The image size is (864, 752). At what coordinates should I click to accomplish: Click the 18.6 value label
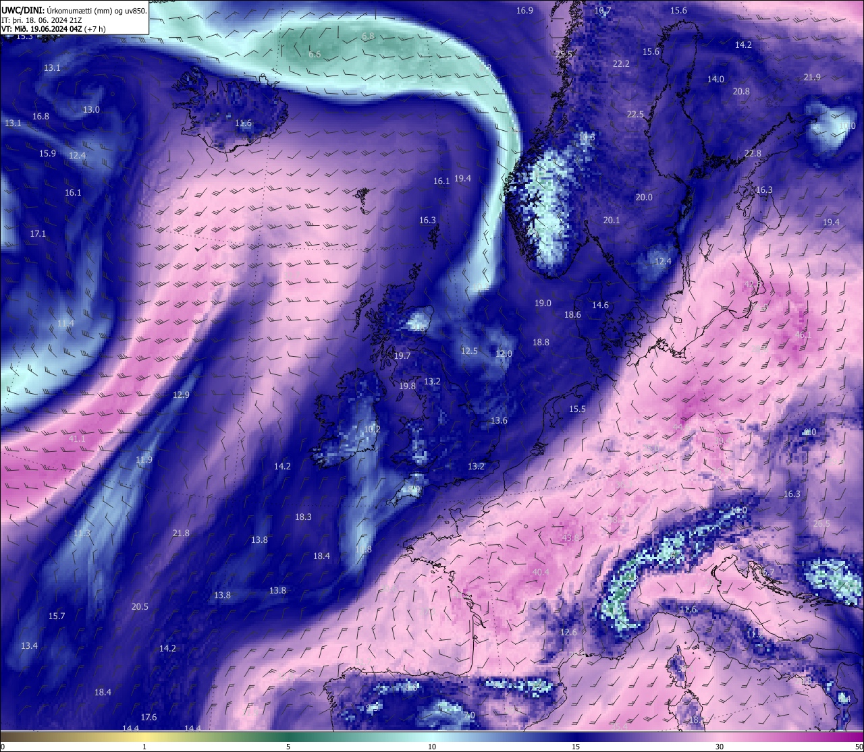572,314
